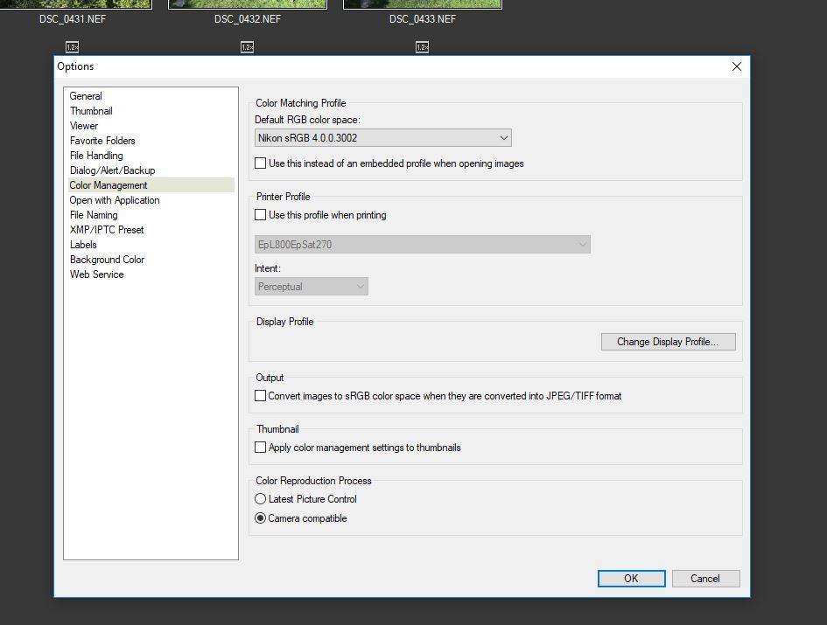Tick 'Convert images to sRGB color space' checkbox
827x625 pixels.
pyautogui.click(x=261, y=396)
